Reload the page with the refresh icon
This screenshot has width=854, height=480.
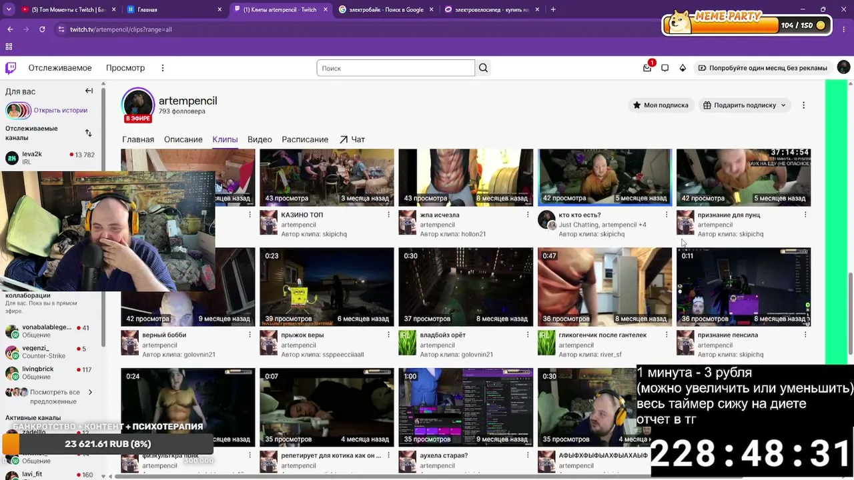pyautogui.click(x=42, y=29)
